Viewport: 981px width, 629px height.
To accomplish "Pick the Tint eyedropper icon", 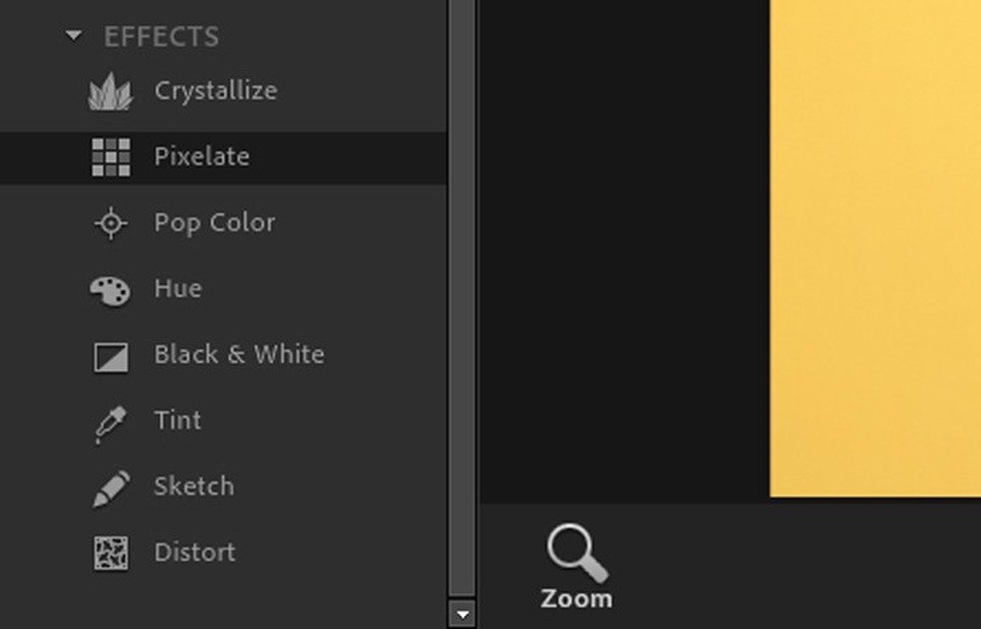I will [111, 423].
